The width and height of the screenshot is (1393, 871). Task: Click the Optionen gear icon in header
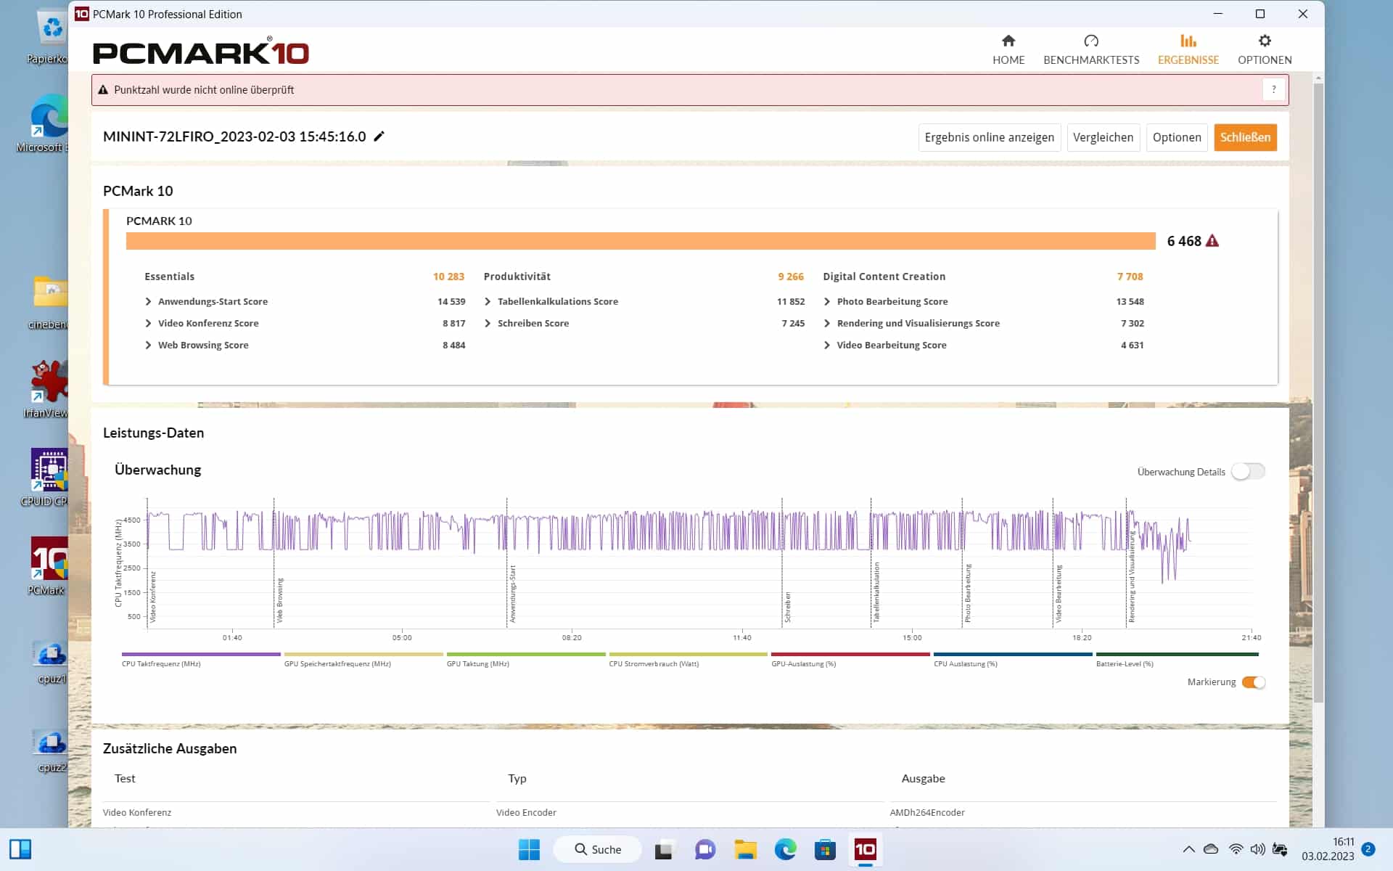coord(1264,41)
